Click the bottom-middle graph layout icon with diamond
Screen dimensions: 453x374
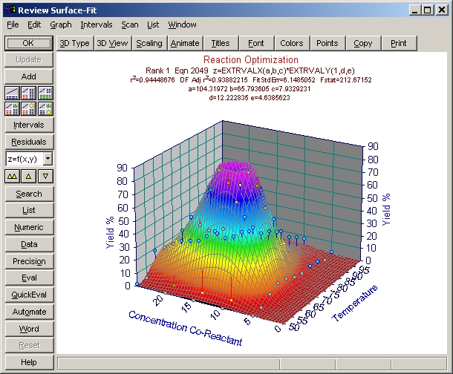tap(28, 108)
